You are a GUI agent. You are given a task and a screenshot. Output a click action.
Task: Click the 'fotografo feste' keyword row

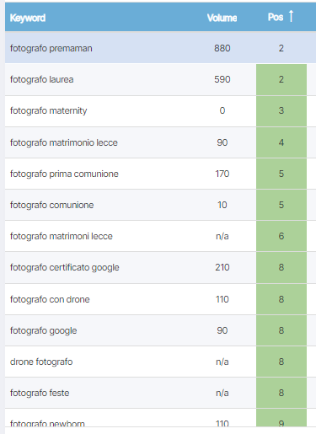160,393
